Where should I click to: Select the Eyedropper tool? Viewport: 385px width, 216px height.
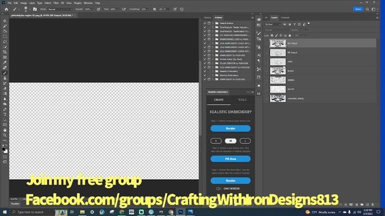[5, 62]
